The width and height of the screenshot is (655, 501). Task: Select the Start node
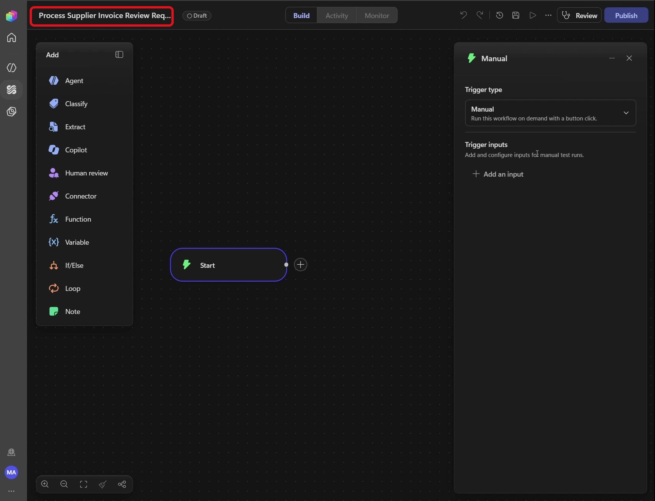point(228,265)
